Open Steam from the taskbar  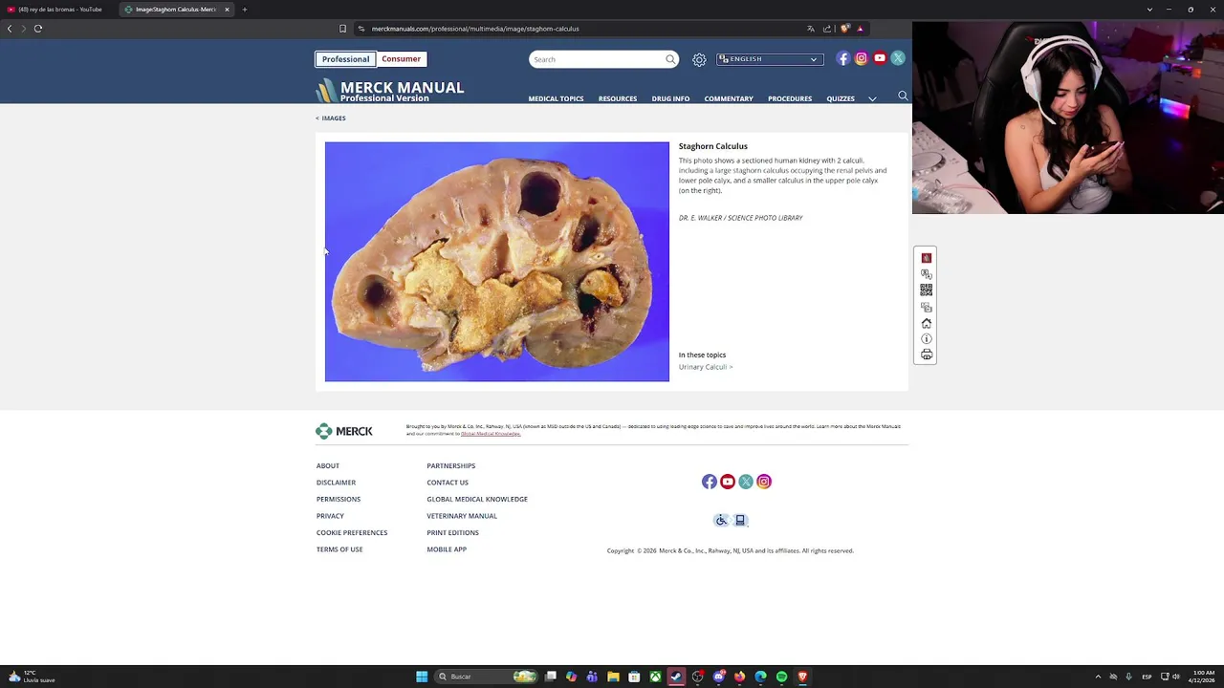676,677
